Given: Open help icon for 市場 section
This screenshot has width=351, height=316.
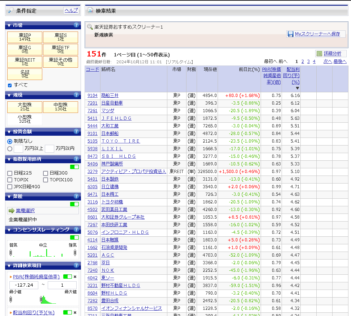Looking at the screenshot, I should 76,25.
